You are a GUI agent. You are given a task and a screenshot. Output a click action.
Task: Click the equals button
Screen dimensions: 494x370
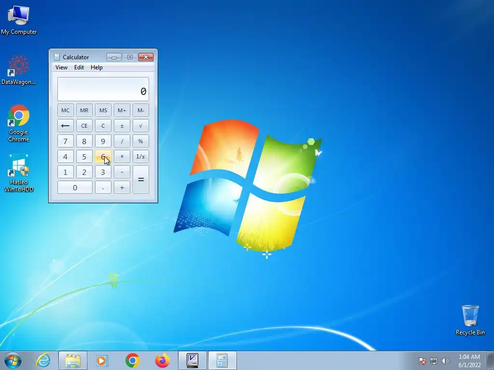[141, 180]
